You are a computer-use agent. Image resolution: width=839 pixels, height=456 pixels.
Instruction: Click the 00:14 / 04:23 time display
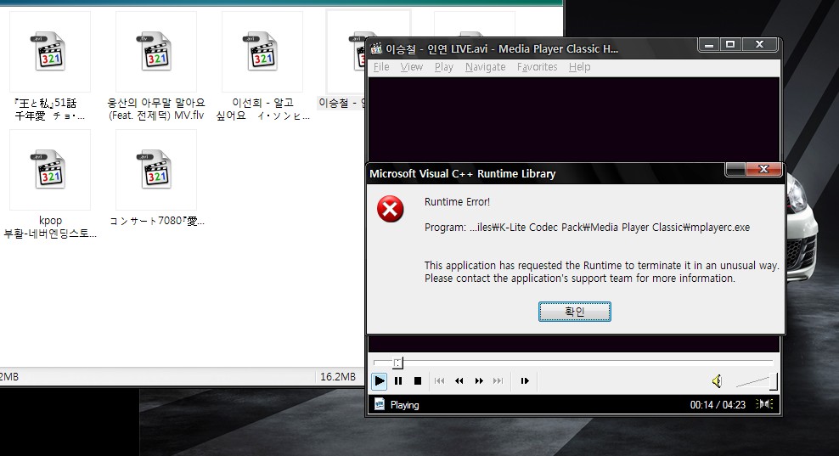tap(718, 404)
